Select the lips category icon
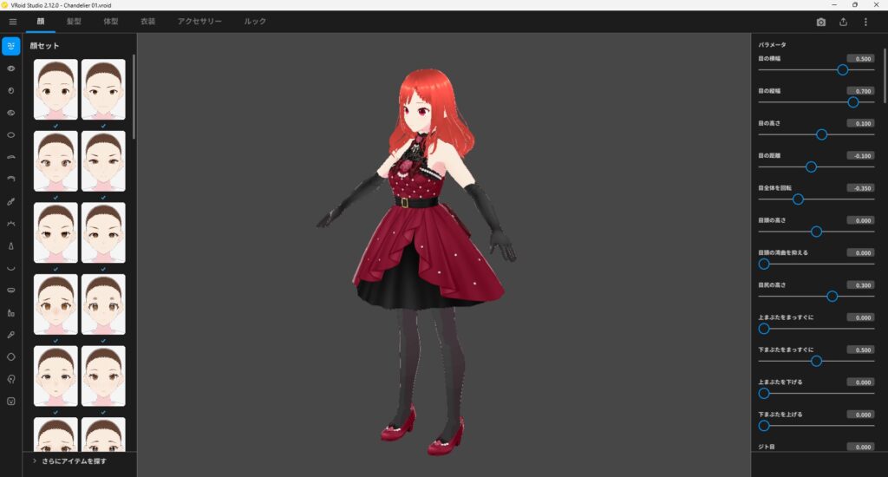Image resolution: width=888 pixels, height=477 pixels. [x=10, y=290]
